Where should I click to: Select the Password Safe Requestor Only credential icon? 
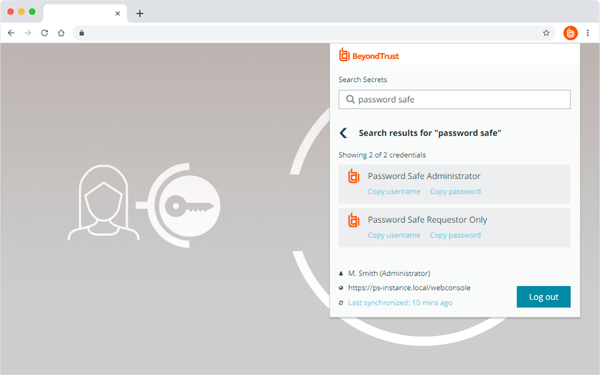[x=353, y=220]
